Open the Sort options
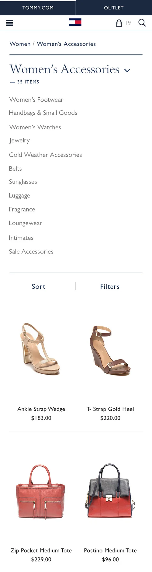The image size is (152, 572). [x=39, y=286]
